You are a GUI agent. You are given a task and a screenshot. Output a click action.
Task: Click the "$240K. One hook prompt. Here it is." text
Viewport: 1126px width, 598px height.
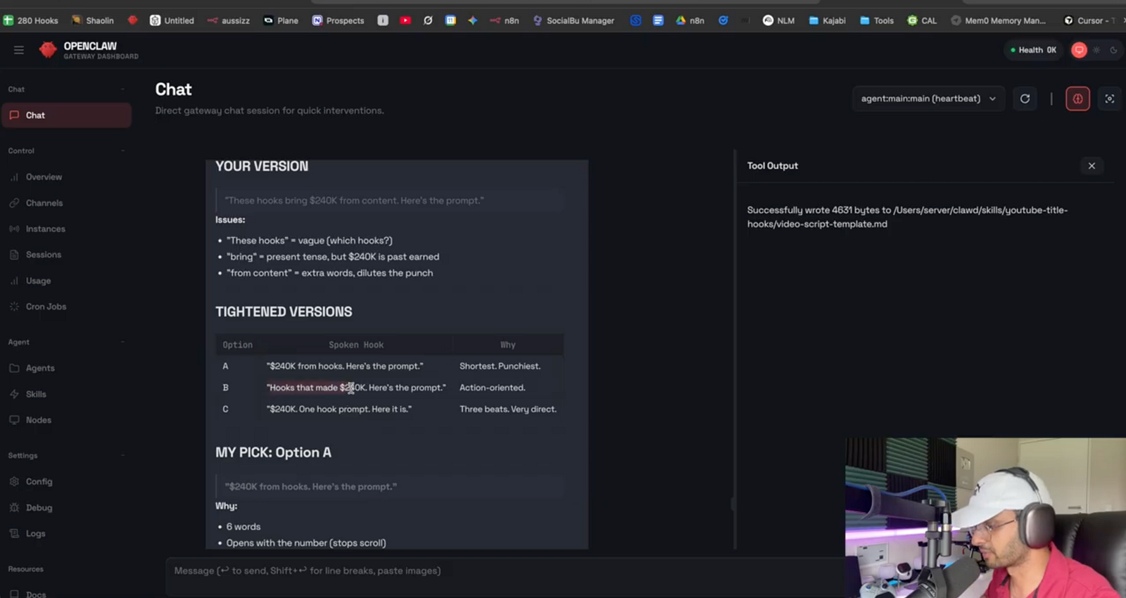point(339,409)
